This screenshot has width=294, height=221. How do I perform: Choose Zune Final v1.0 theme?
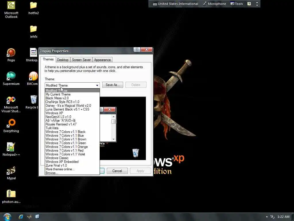pyautogui.click(x=72, y=165)
